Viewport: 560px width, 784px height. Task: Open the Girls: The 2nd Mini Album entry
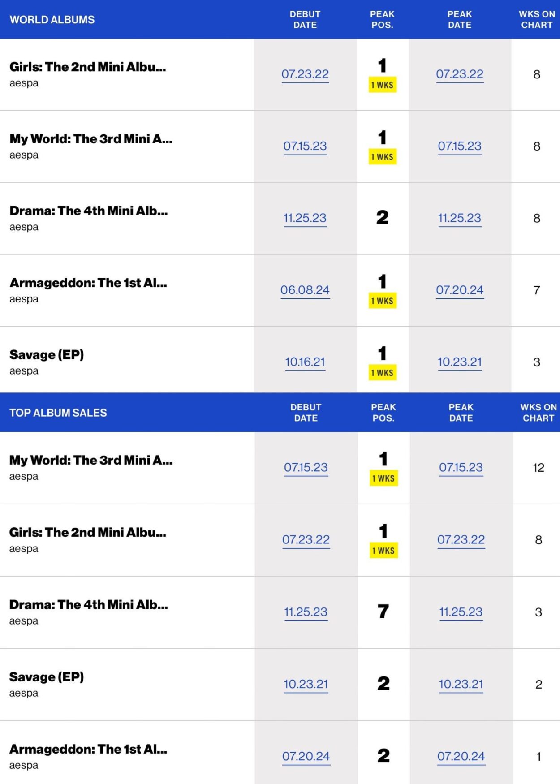pyautogui.click(x=87, y=68)
